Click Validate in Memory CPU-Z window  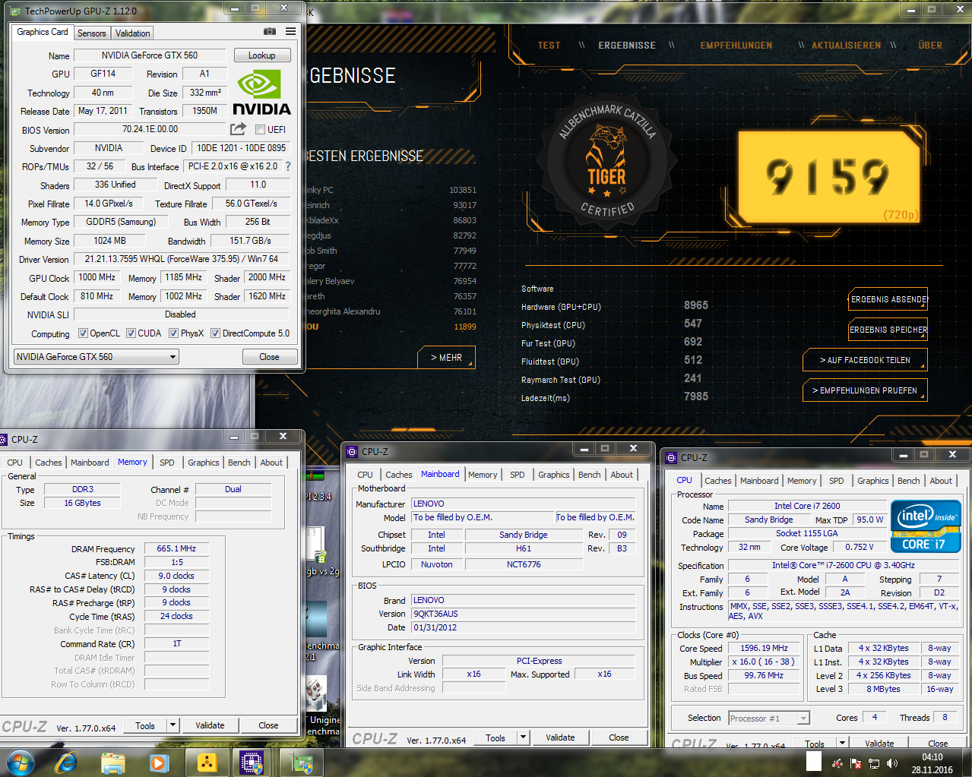(210, 725)
